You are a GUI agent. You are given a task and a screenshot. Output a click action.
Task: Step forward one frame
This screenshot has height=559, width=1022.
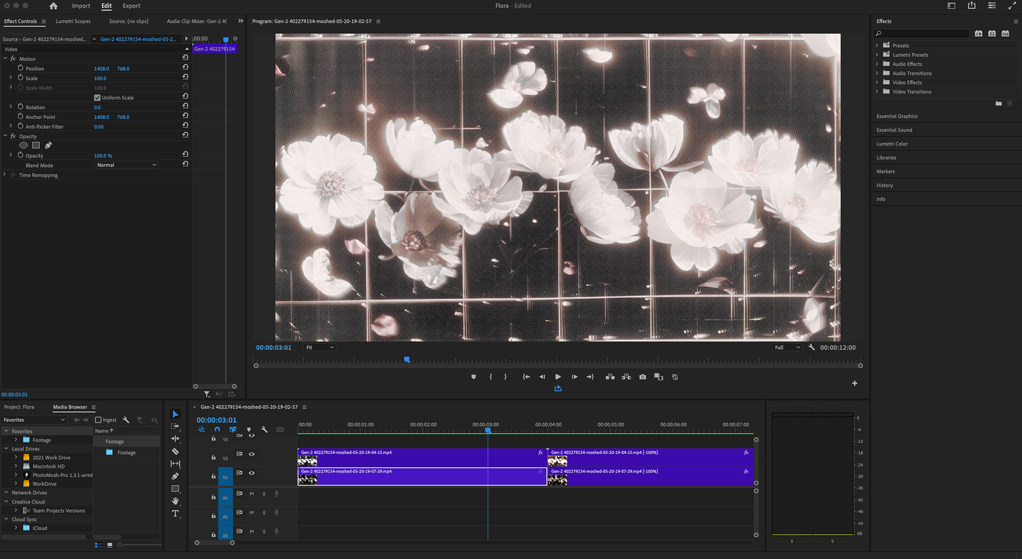coord(574,377)
